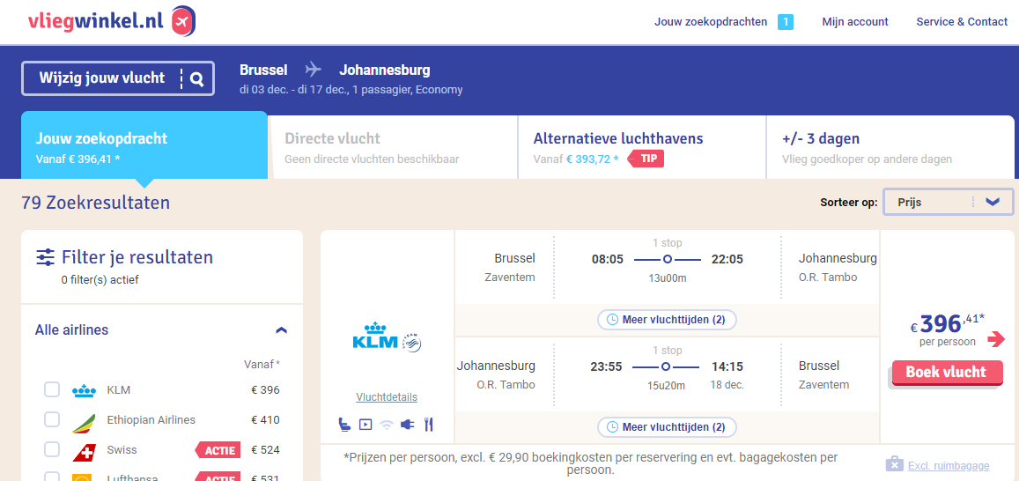
Task: Click the wifi amenity icon
Action: click(x=387, y=425)
